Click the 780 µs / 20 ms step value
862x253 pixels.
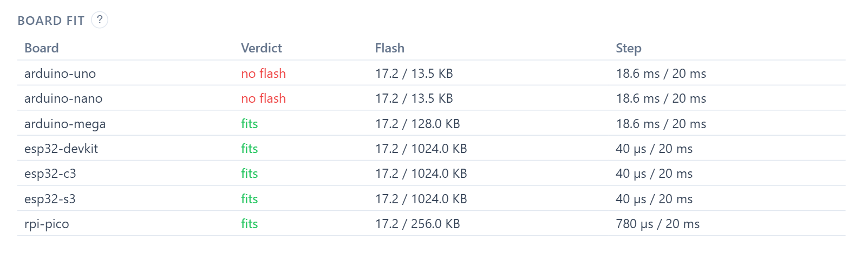click(x=658, y=224)
